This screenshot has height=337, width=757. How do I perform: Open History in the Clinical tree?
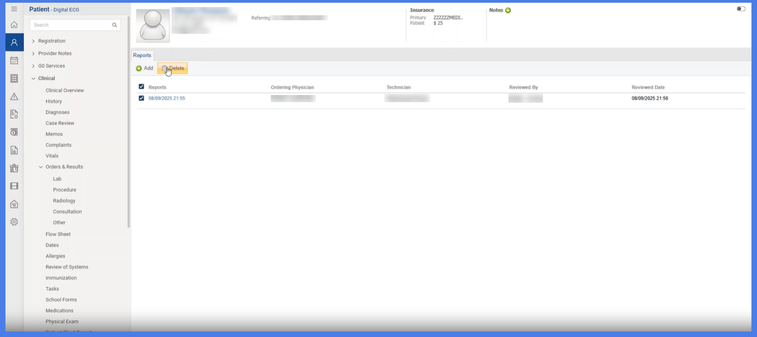[54, 102]
